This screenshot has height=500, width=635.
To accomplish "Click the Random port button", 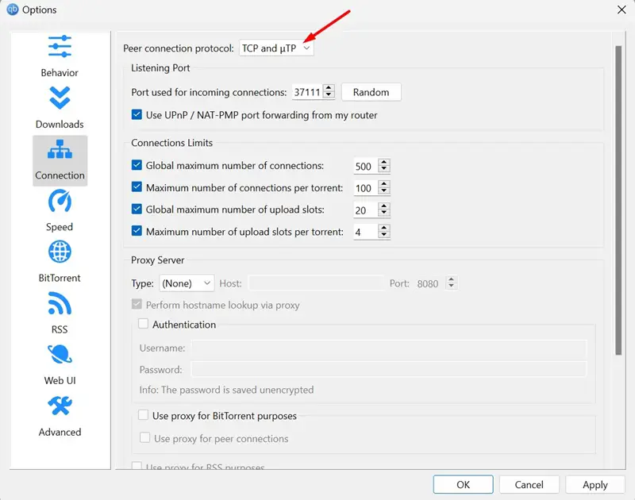I will coord(371,92).
